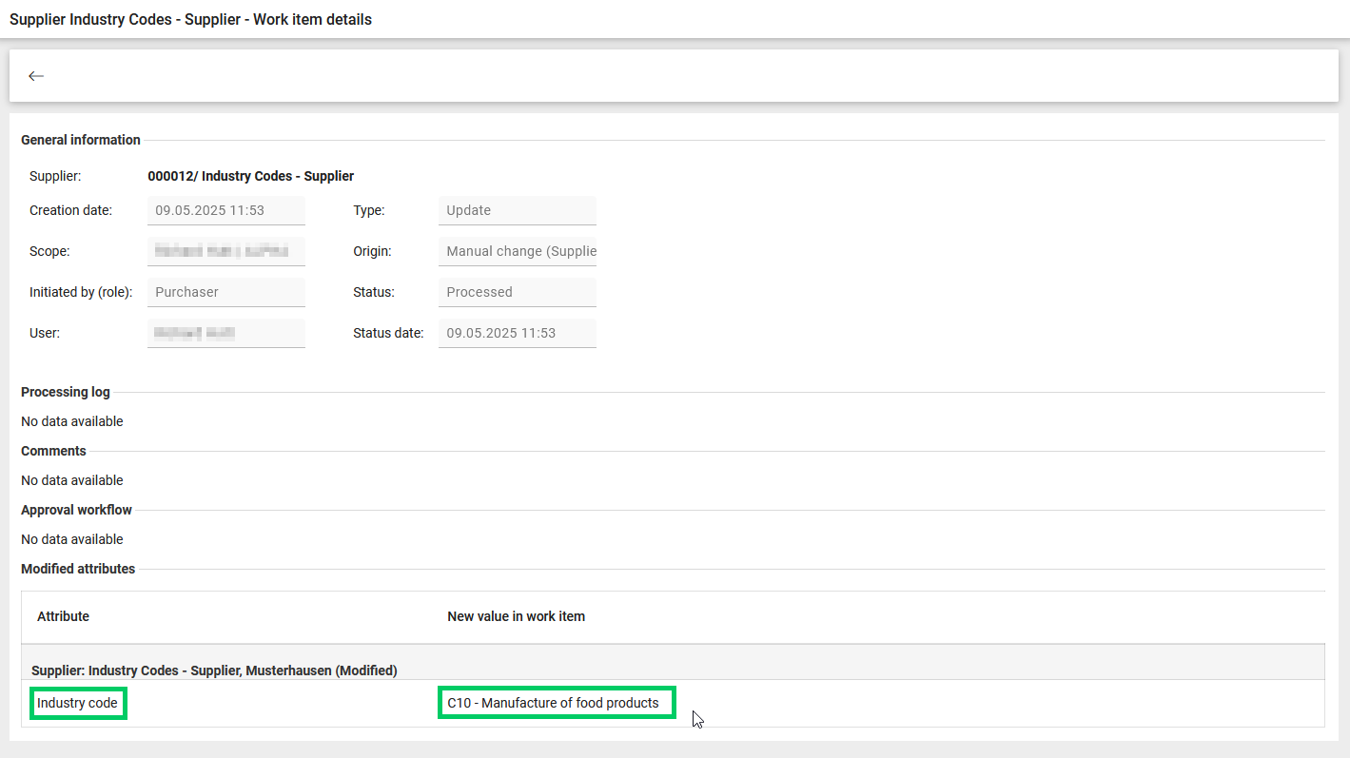Select the Status date field
Viewport: 1350px width, 758px height.
517,333
